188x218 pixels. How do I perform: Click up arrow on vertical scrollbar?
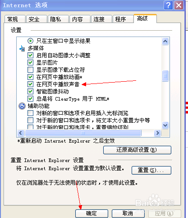[x=165, y=41]
